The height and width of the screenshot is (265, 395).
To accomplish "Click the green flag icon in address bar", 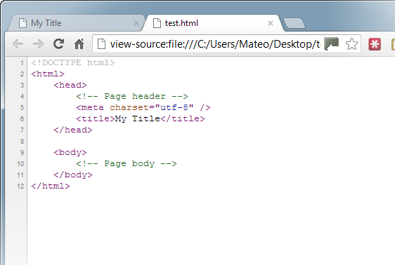I will tap(331, 44).
